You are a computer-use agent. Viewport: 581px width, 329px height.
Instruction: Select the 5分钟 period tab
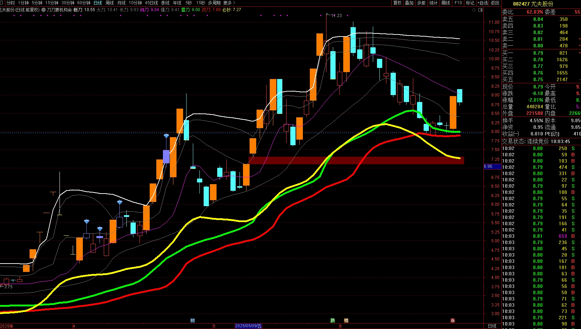click(x=37, y=3)
